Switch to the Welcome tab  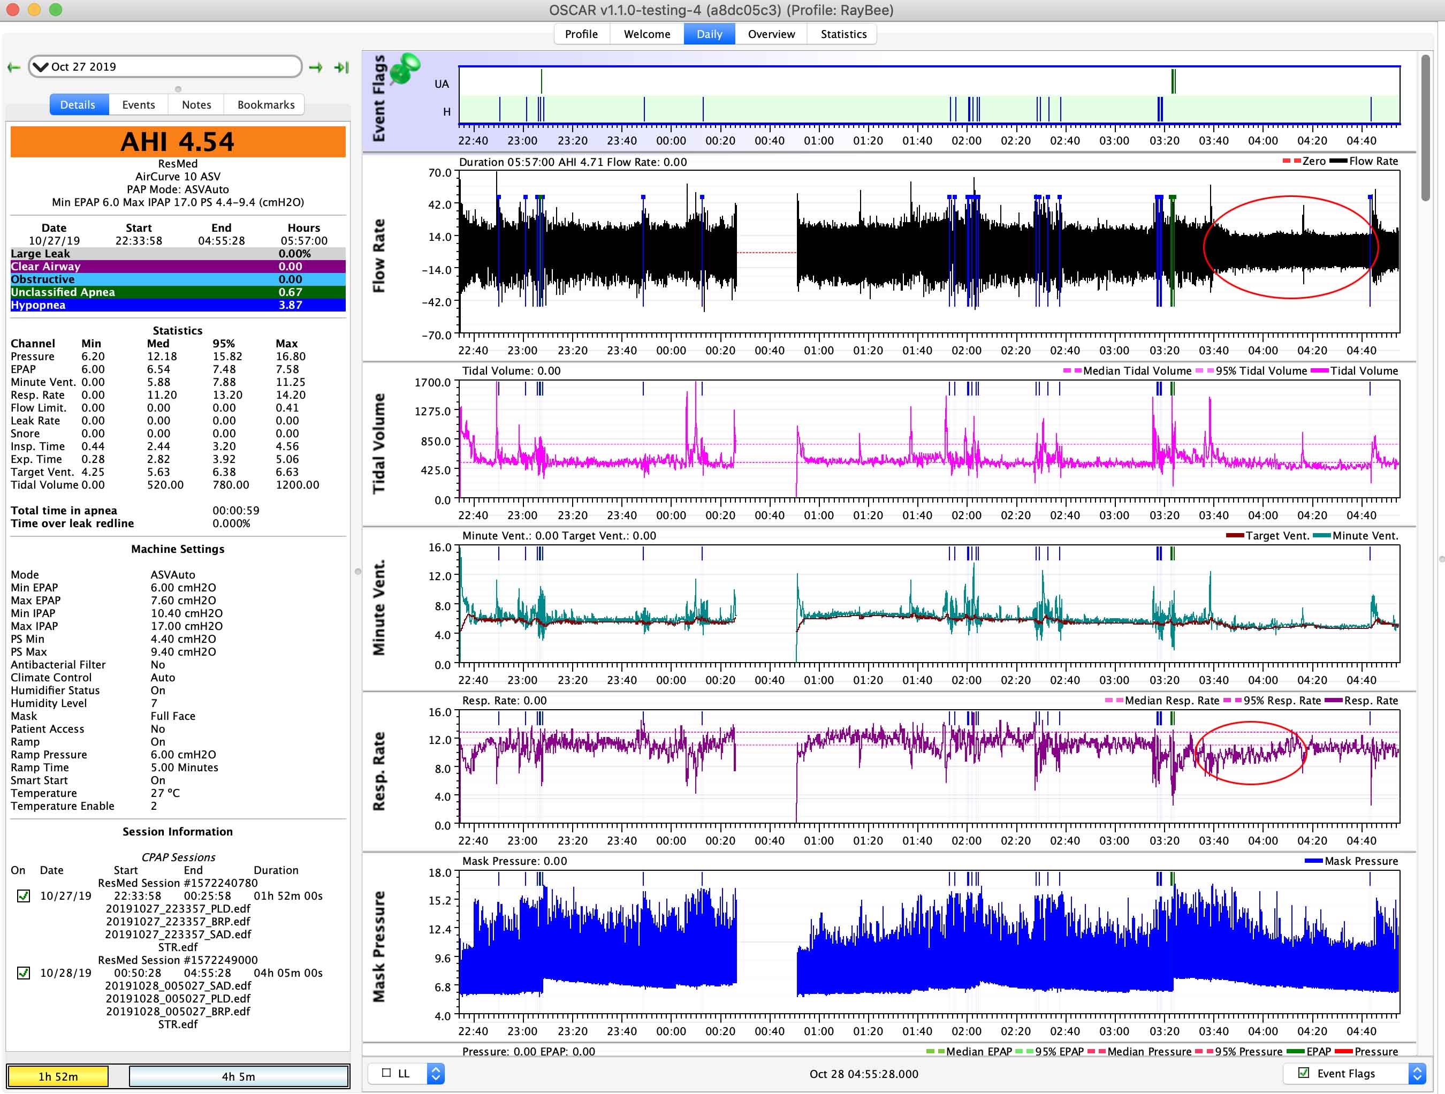point(647,34)
